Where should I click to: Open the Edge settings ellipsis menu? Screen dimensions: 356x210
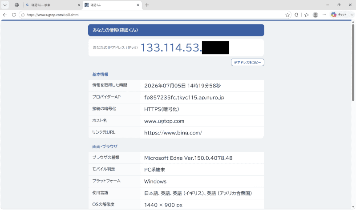tap(324, 15)
